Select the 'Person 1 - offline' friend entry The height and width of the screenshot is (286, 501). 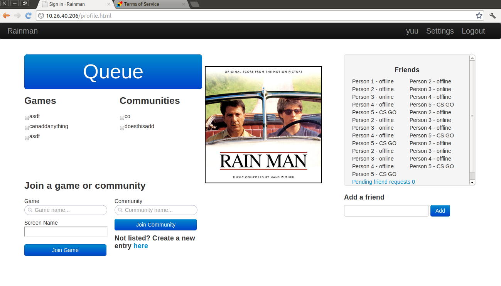373,81
